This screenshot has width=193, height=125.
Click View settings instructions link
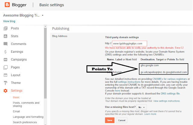pyautogui.click(x=166, y=101)
